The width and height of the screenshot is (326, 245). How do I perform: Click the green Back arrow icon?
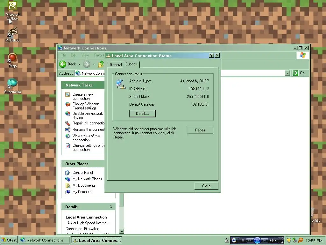(63, 64)
